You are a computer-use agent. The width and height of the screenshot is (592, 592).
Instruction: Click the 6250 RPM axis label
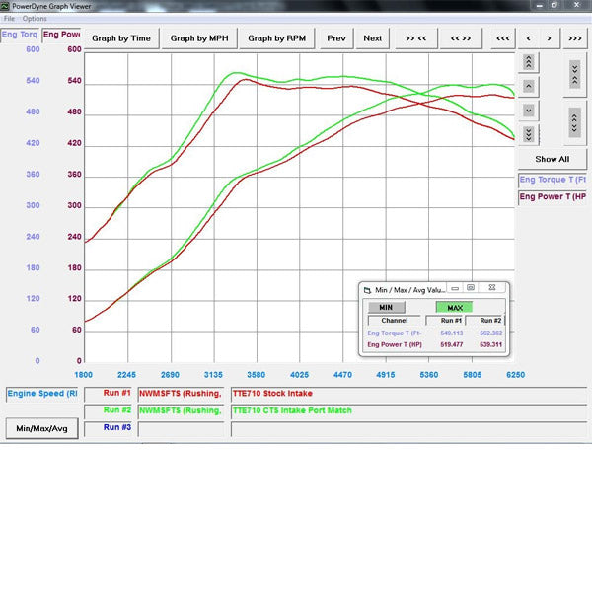click(x=515, y=375)
